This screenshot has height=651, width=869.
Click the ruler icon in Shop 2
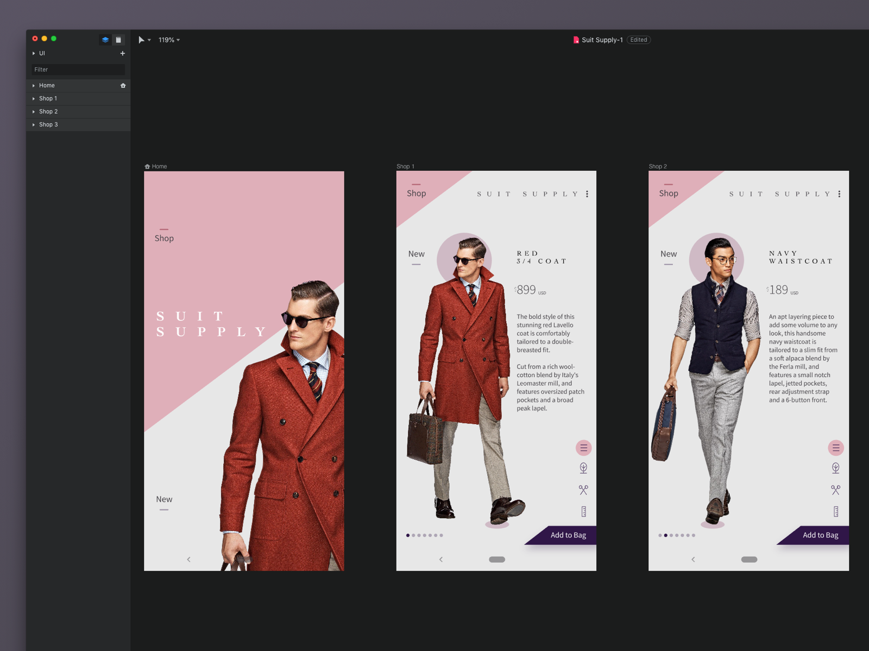pyautogui.click(x=836, y=512)
